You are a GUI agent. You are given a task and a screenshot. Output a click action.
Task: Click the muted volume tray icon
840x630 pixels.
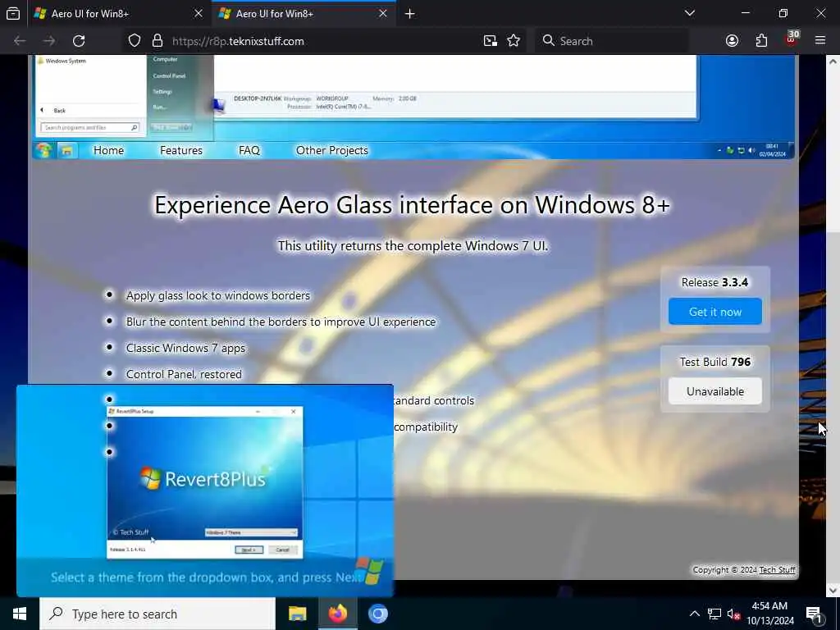click(734, 614)
